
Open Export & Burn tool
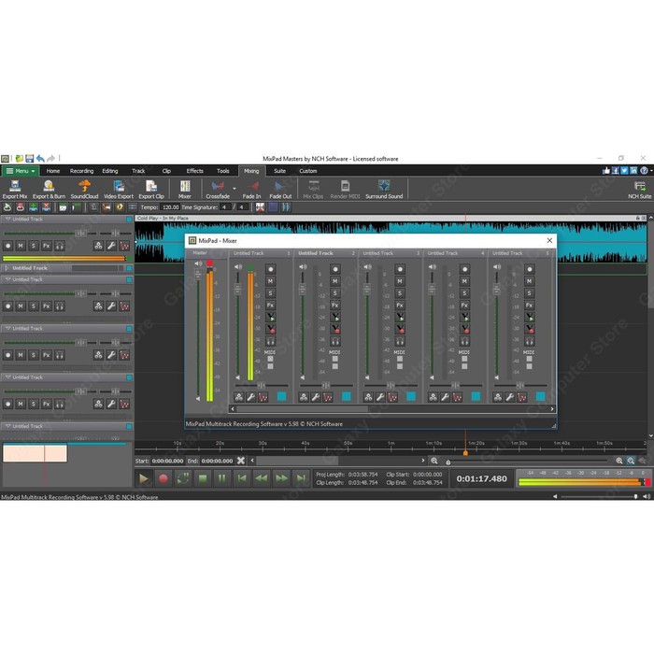[x=49, y=189]
